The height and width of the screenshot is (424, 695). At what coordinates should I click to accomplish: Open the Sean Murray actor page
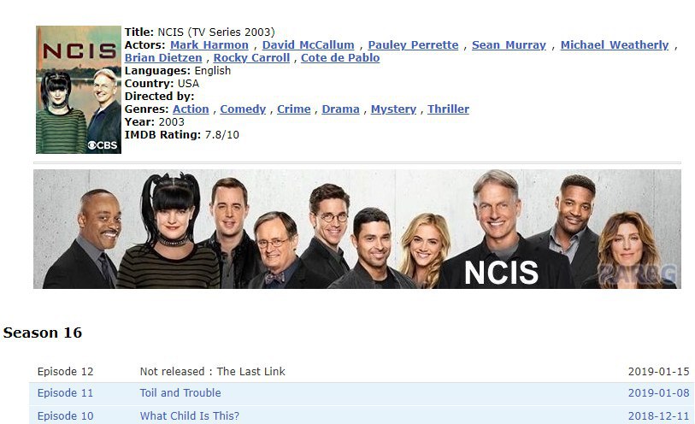(509, 45)
